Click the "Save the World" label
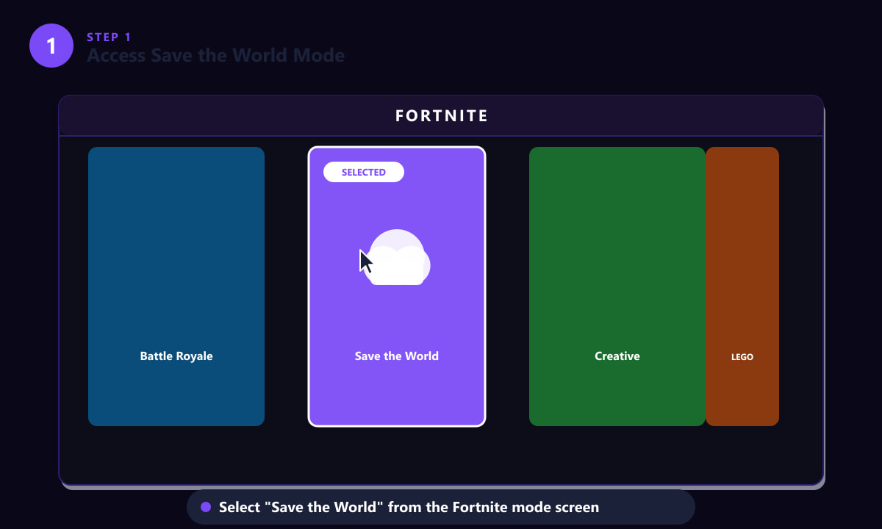Image resolution: width=882 pixels, height=529 pixels. pos(397,356)
